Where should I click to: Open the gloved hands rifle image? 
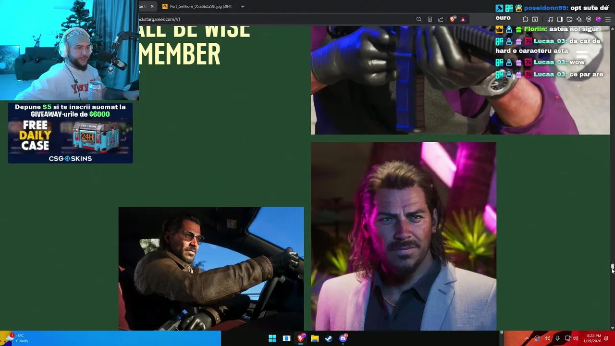[460, 80]
